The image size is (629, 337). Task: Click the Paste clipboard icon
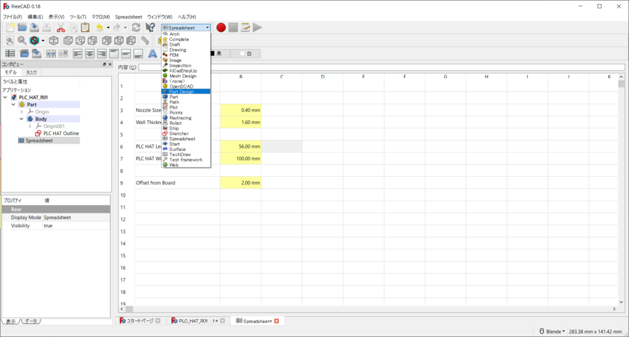pos(85,28)
